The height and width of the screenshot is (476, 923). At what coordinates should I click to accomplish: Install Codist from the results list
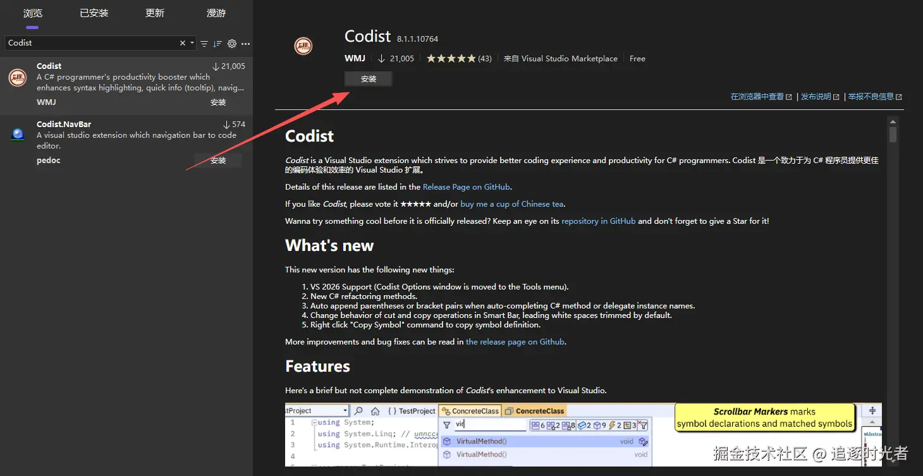(x=218, y=102)
